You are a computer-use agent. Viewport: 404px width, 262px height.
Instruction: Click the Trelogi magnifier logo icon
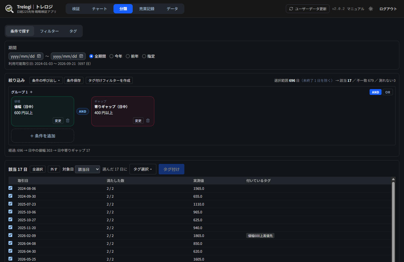pyautogui.click(x=10, y=9)
